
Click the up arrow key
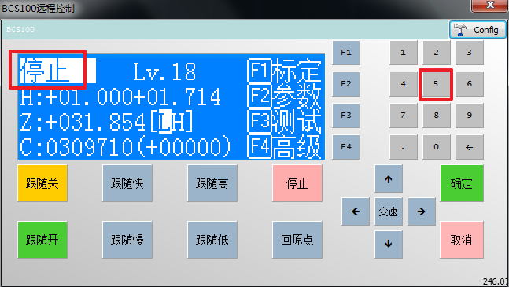click(389, 178)
